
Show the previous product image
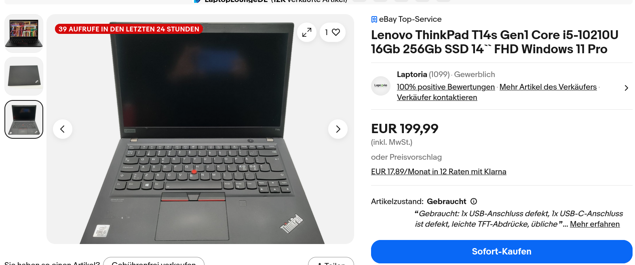click(x=63, y=129)
